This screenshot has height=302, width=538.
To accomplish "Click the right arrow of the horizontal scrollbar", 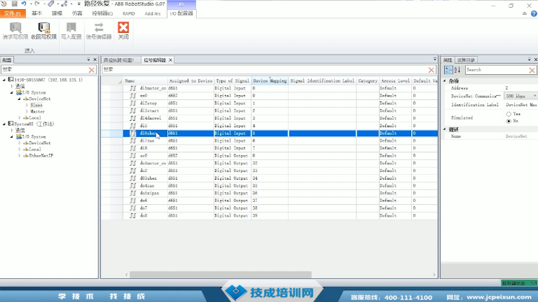I will click(x=434, y=275).
